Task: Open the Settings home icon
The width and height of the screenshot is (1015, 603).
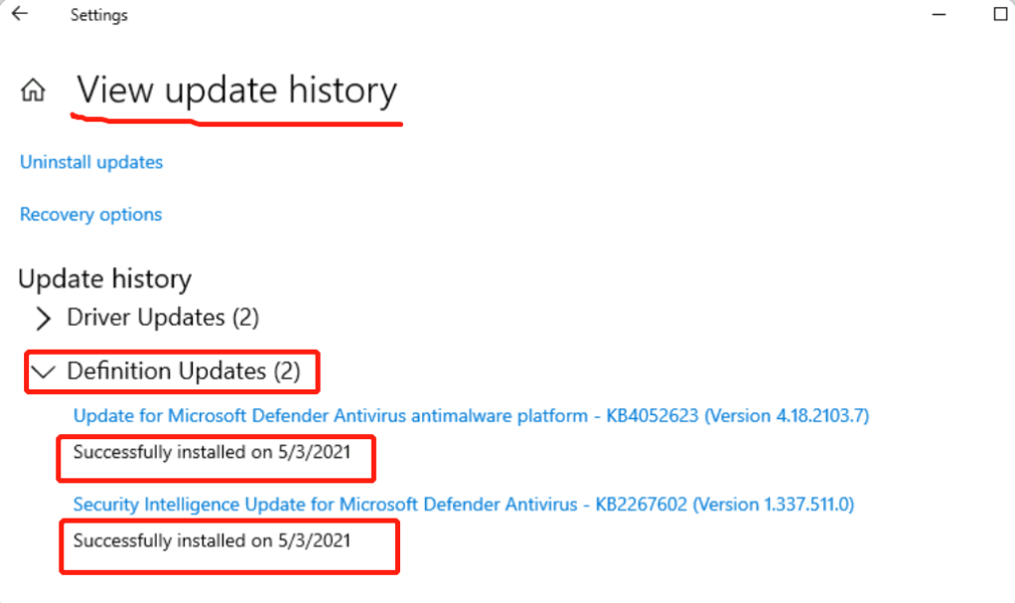Action: [x=33, y=90]
